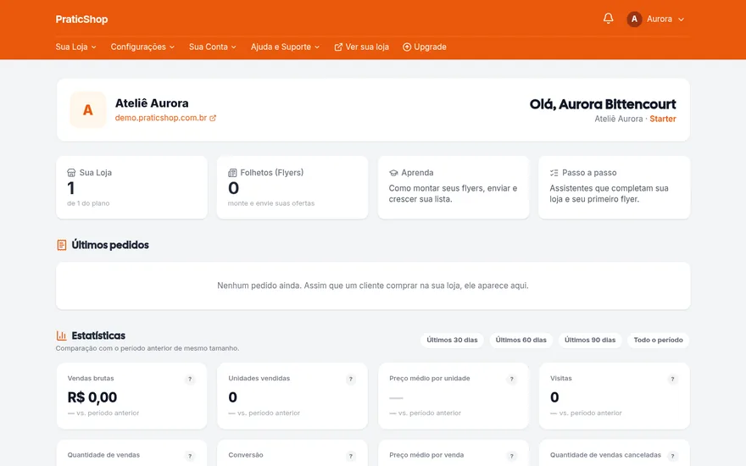Click the Olá, Aurora Bittencourt greeting
746x466 pixels.
click(603, 104)
